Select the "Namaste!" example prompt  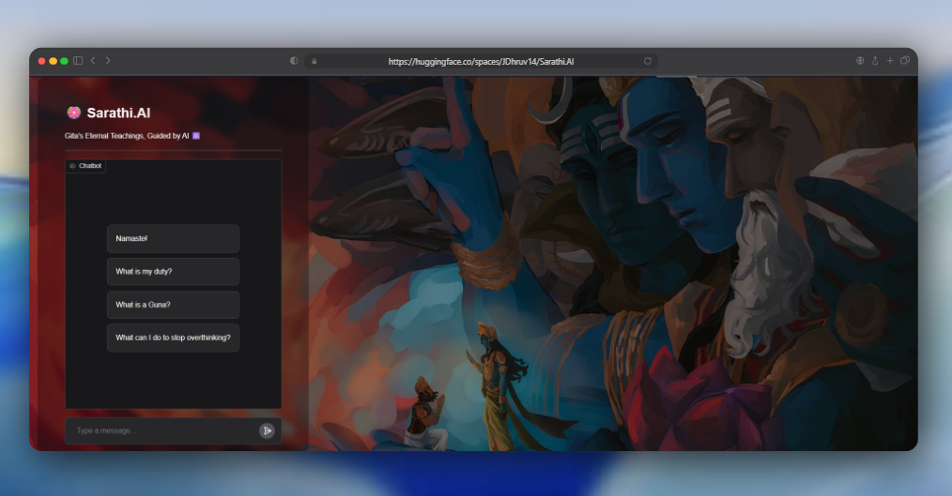pyautogui.click(x=173, y=238)
